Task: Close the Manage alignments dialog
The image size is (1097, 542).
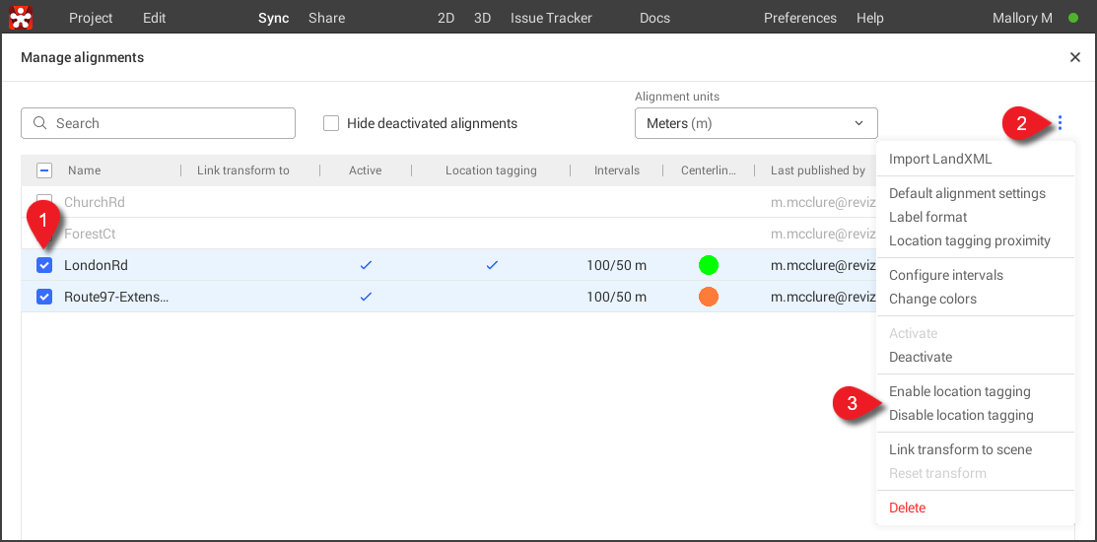Action: pos(1074,58)
